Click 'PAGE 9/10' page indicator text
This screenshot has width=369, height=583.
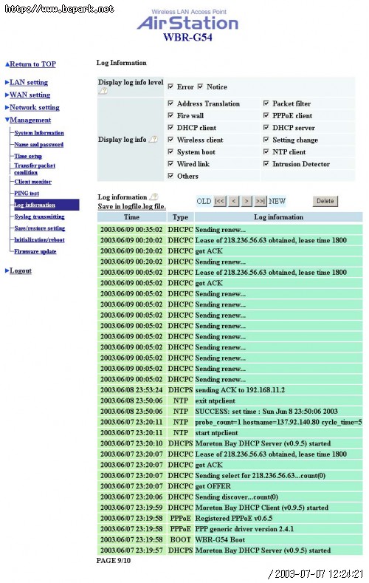114,560
